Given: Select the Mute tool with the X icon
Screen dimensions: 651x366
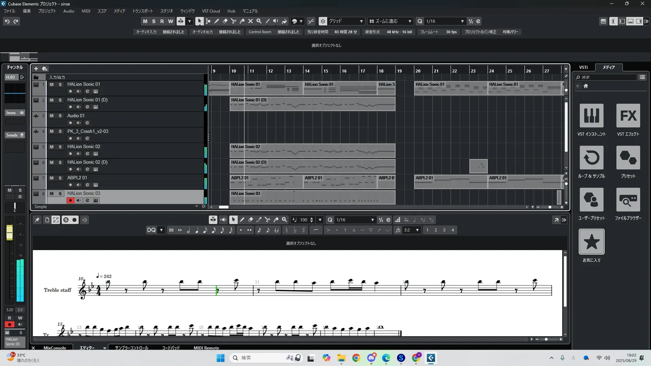Looking at the screenshot, I should click(250, 21).
